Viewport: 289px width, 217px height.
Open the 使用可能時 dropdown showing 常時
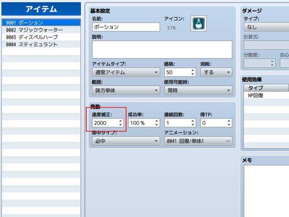[x=198, y=90]
